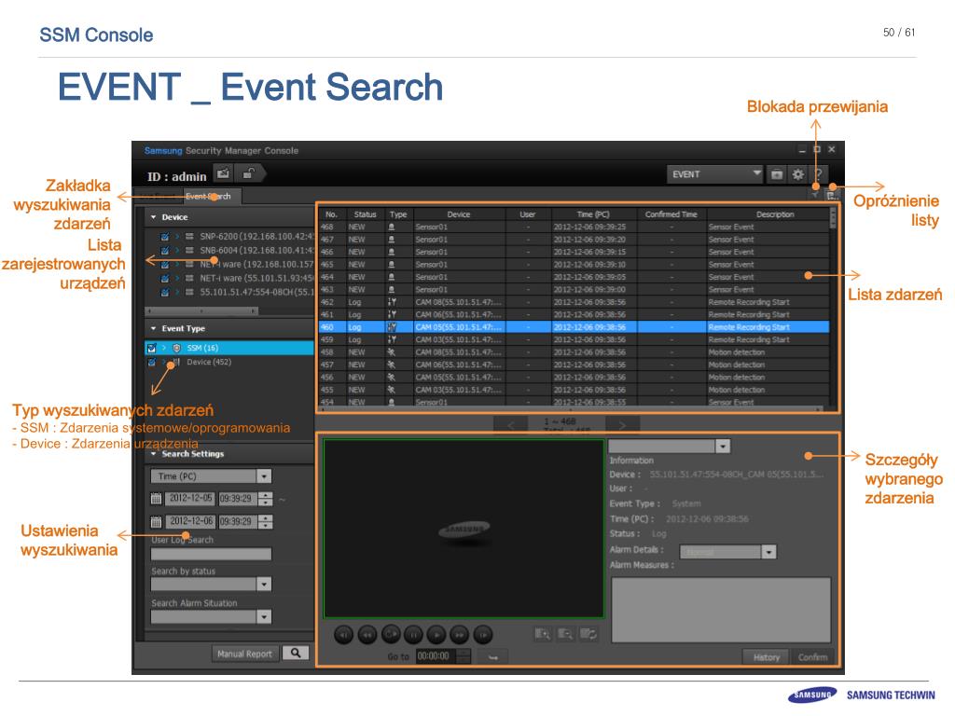The height and width of the screenshot is (716, 955).
Task: Expand SSM (16) event type node
Action: (x=164, y=348)
